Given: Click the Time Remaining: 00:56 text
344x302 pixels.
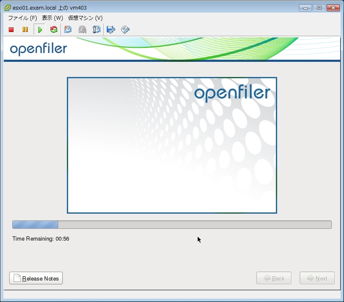Looking at the screenshot, I should (x=41, y=239).
